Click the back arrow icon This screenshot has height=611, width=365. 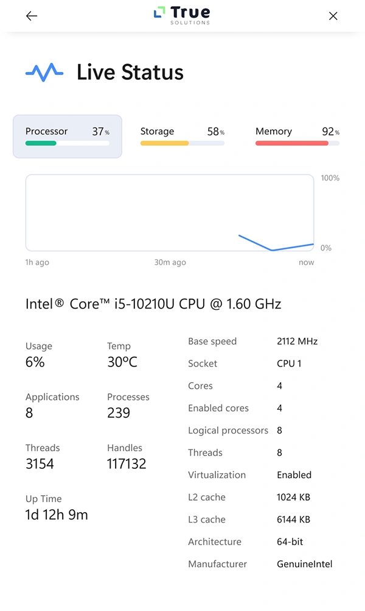tap(32, 16)
